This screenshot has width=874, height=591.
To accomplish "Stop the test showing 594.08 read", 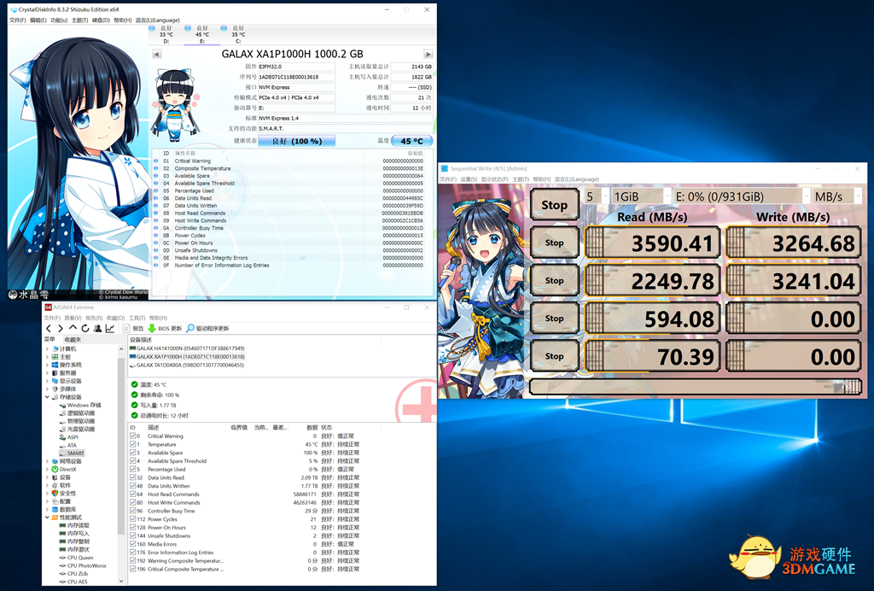I will tap(555, 319).
